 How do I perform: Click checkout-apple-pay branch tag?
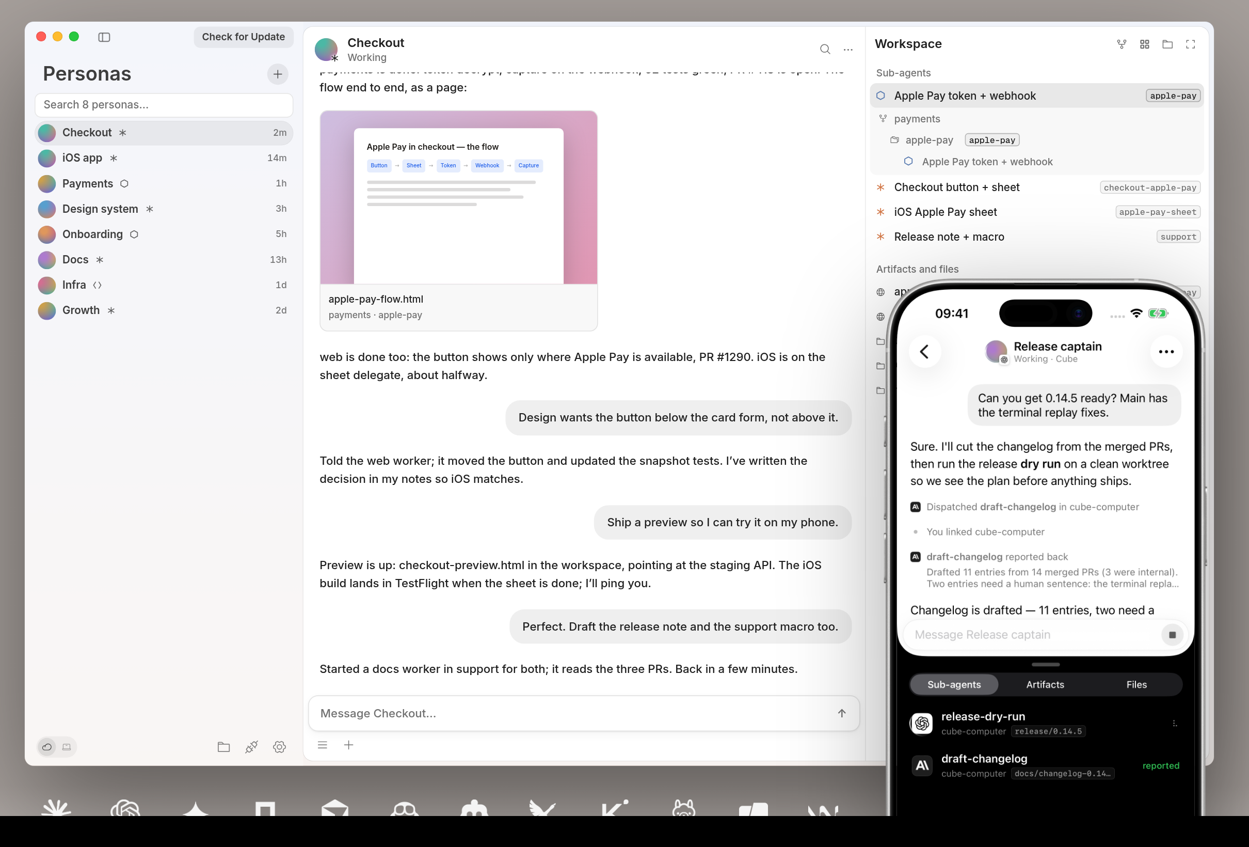tap(1149, 187)
